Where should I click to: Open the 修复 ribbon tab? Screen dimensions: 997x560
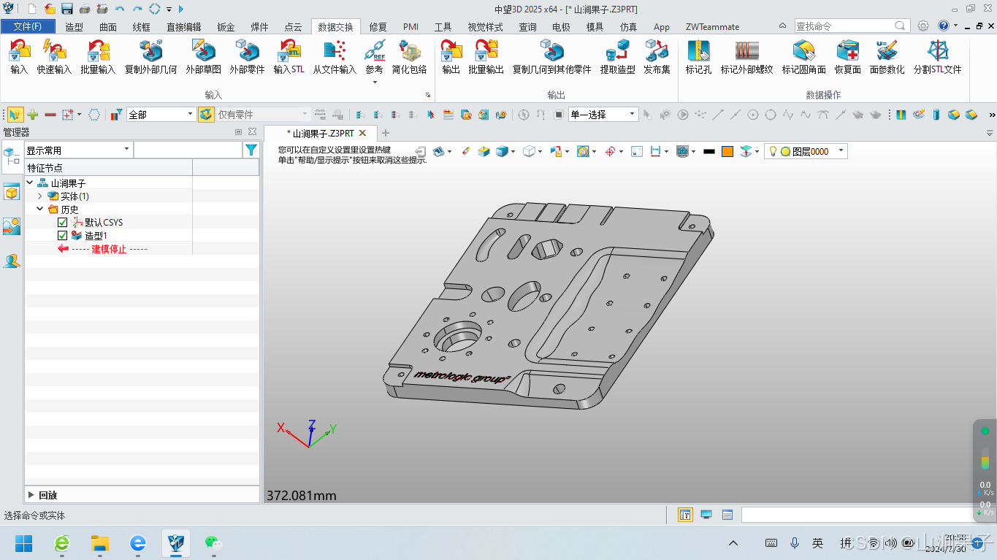(378, 27)
